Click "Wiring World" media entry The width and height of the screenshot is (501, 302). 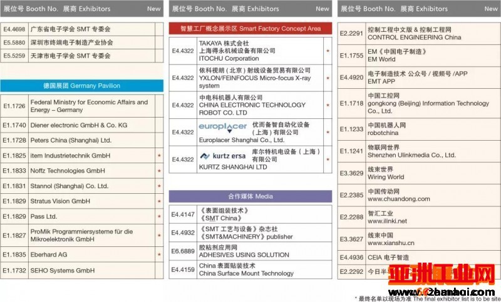click(x=386, y=177)
